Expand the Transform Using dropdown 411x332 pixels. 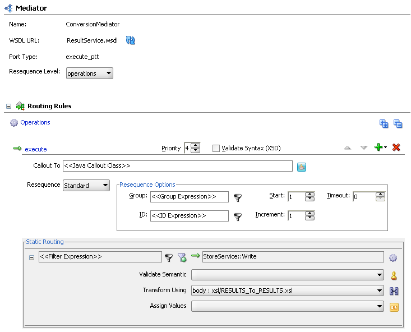point(380,291)
